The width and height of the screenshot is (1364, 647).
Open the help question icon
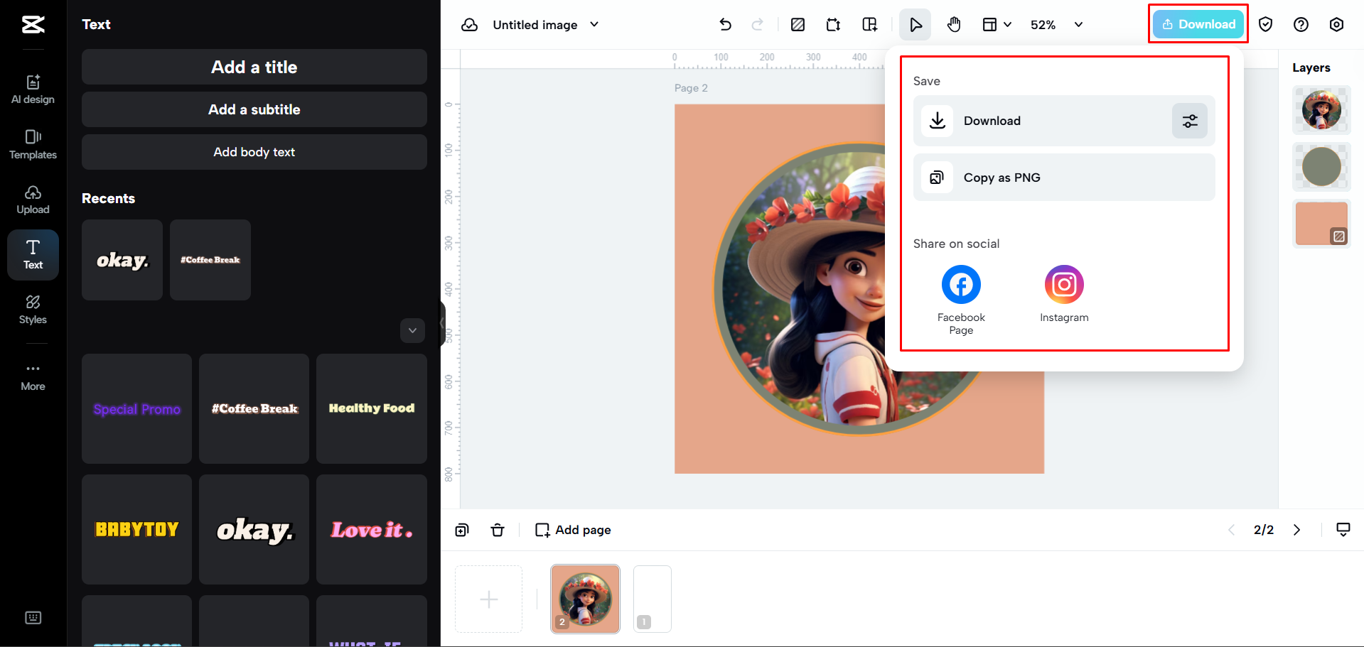[x=1301, y=25]
